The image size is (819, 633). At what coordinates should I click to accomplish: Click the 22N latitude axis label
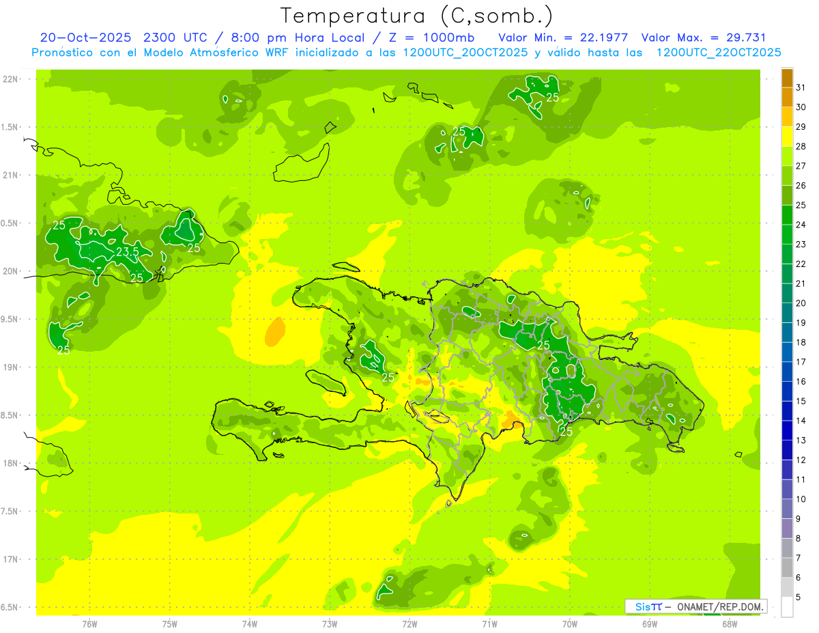12,79
